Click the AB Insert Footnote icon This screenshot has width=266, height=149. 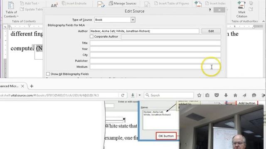(54, 5)
